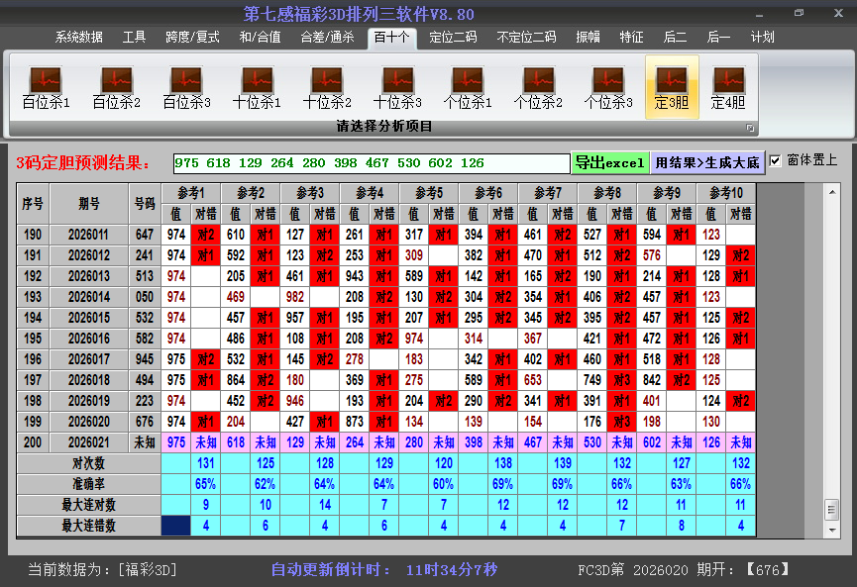The image size is (857, 587).
Task: Expand the 请选择分析项目 group launcher
Action: (x=750, y=128)
